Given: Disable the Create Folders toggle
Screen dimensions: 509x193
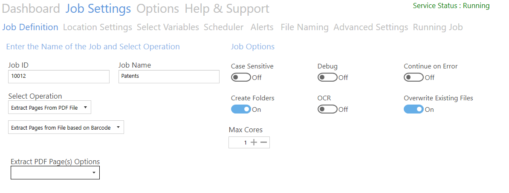Looking at the screenshot, I should [241, 109].
